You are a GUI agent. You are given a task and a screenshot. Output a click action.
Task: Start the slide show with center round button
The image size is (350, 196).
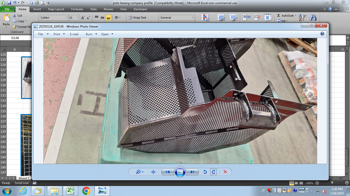coord(180,172)
